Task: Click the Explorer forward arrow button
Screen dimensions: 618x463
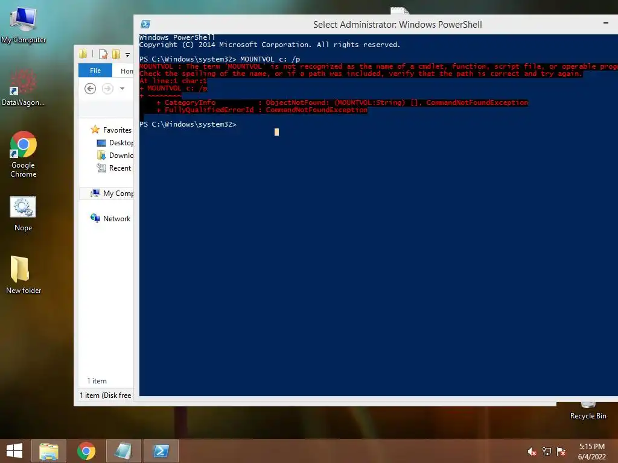Action: coord(107,89)
